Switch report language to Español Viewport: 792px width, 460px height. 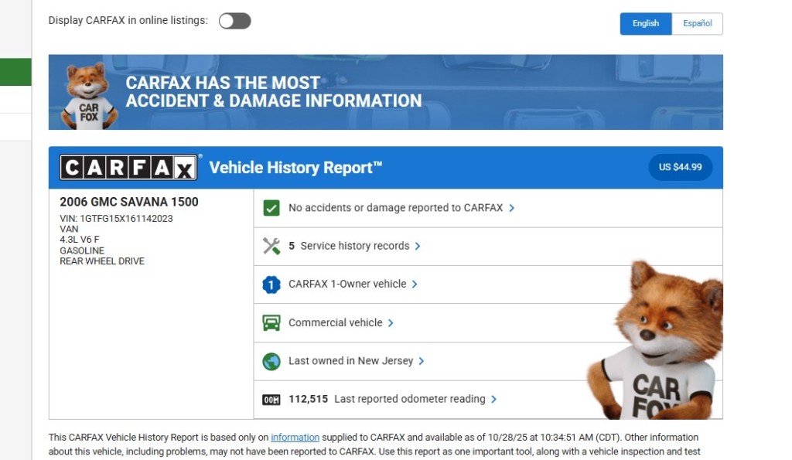(x=697, y=24)
